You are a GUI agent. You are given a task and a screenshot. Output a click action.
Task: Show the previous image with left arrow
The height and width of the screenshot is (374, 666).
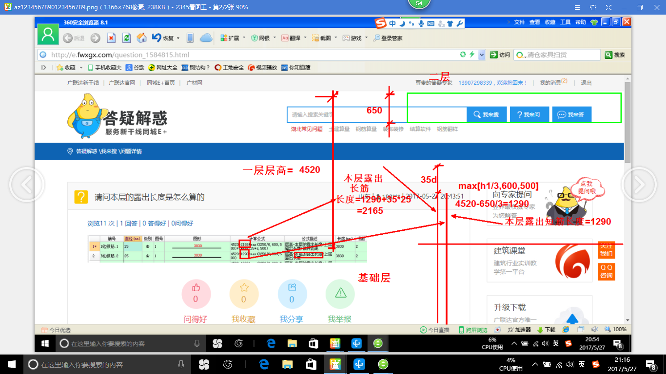click(x=27, y=185)
